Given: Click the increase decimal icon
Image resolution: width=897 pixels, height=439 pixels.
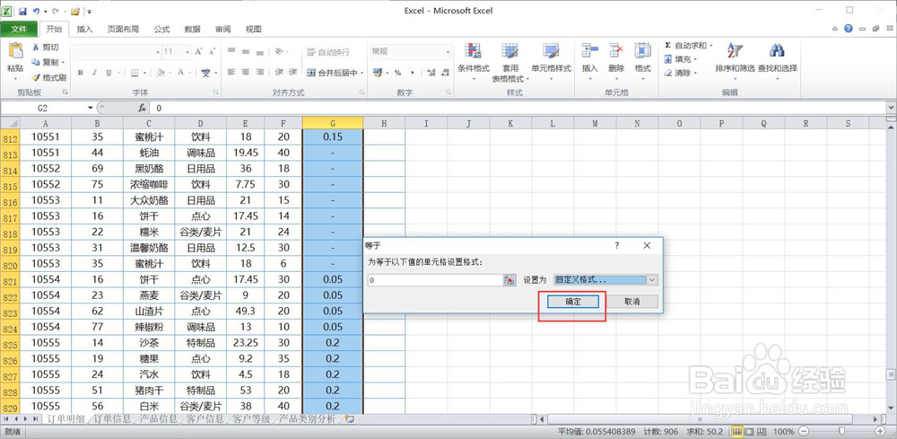Looking at the screenshot, I should coord(431,73).
